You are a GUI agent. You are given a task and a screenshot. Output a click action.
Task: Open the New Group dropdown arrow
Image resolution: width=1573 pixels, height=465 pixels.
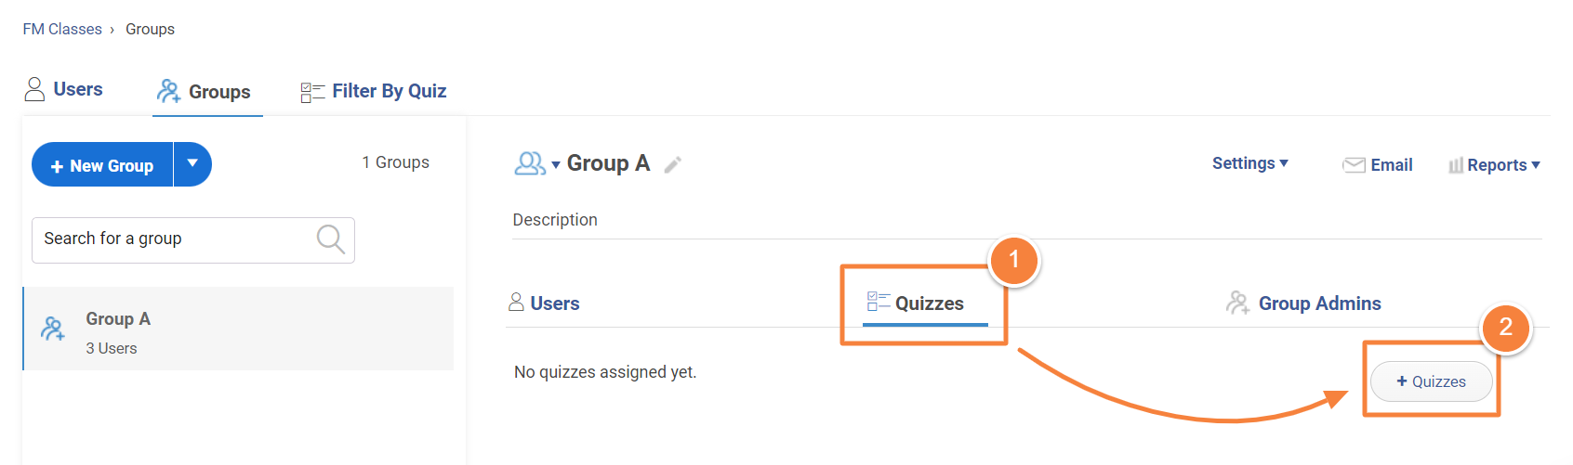point(192,164)
